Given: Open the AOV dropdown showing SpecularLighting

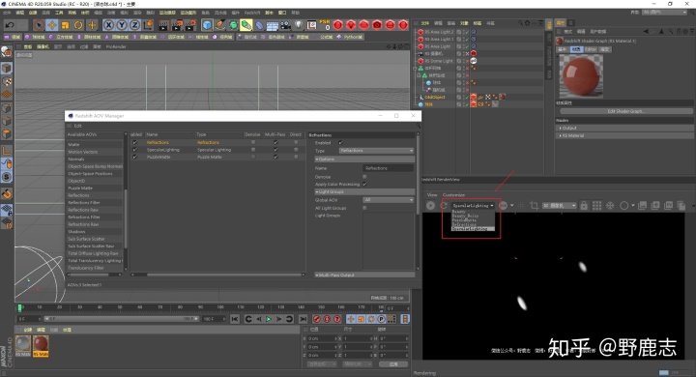Looking at the screenshot, I should (x=473, y=206).
